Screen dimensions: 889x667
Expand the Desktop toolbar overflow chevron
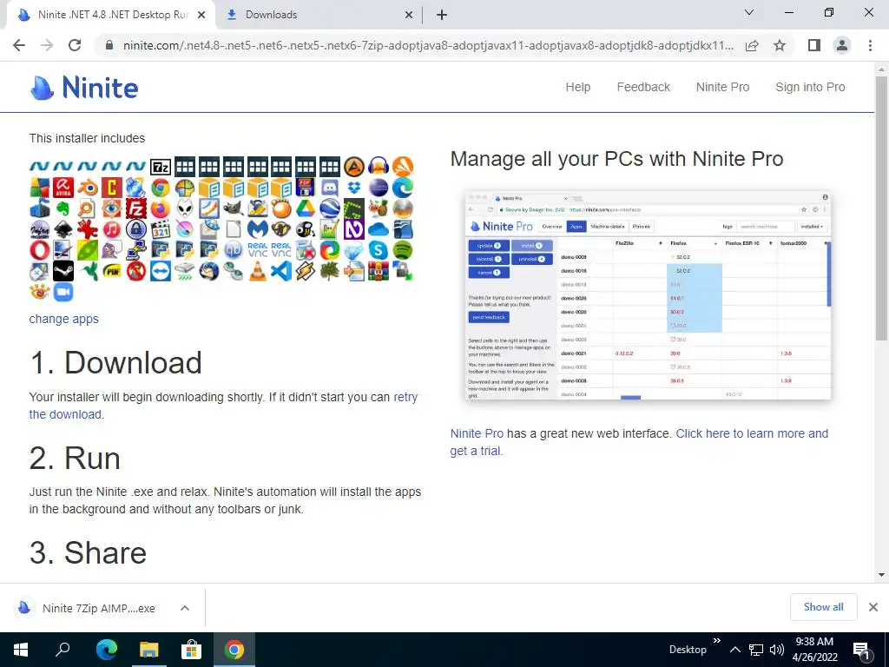(716, 641)
